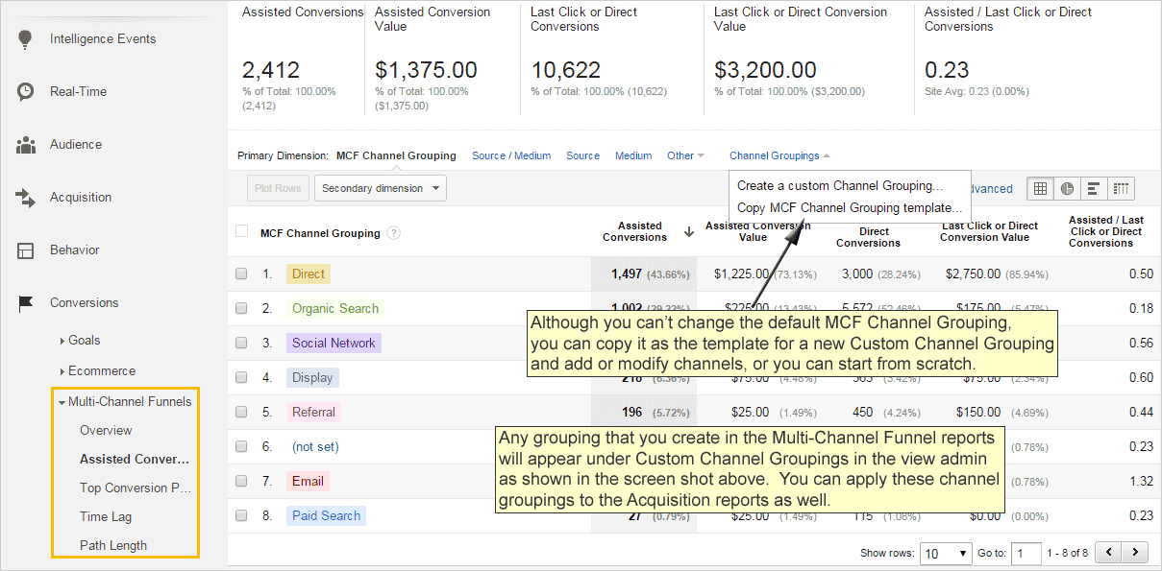Switch to the performance bar view
This screenshot has height=571, width=1162.
(x=1094, y=188)
